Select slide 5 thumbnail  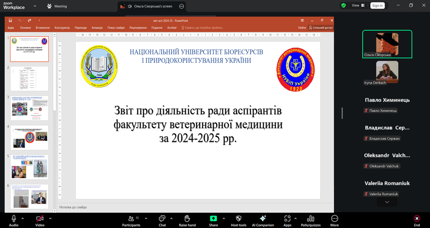(29, 167)
